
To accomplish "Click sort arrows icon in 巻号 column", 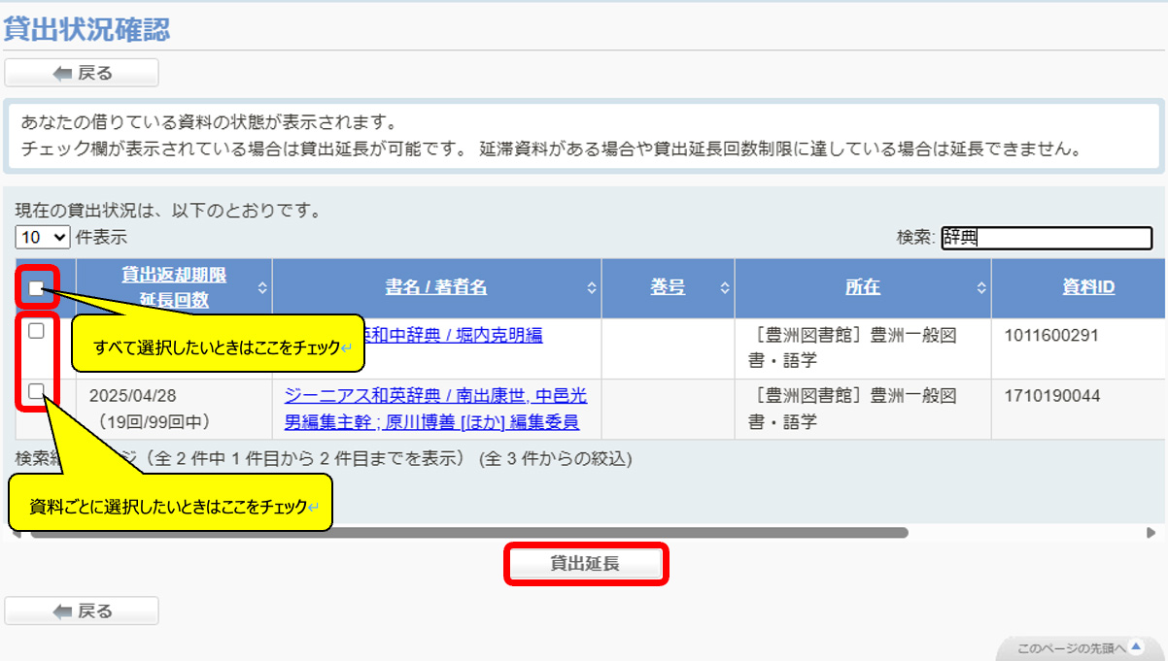I will pyautogui.click(x=724, y=288).
